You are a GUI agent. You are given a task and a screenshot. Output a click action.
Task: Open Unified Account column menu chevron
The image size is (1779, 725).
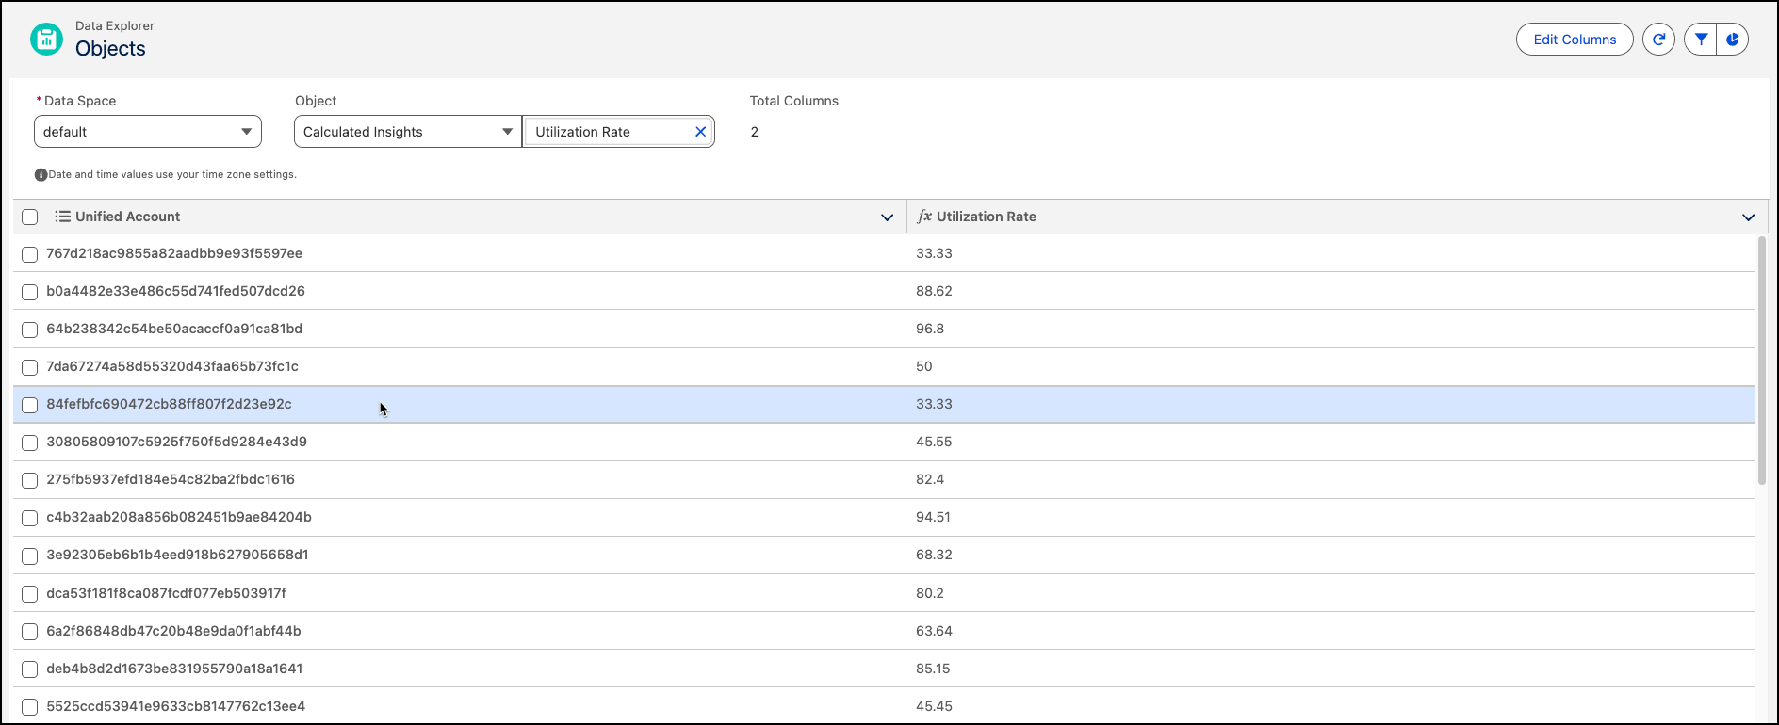pyautogui.click(x=887, y=217)
